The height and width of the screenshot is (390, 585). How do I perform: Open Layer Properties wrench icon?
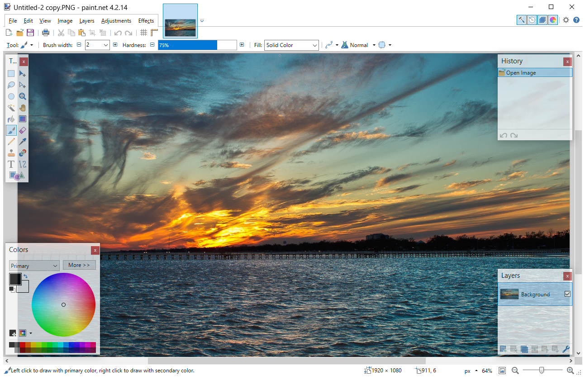566,349
